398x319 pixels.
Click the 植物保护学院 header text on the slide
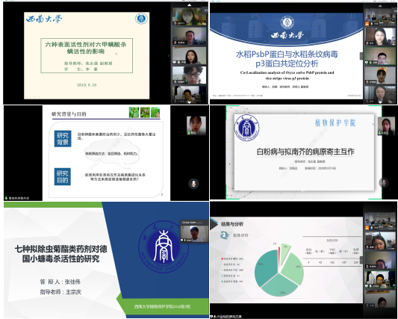(335, 123)
